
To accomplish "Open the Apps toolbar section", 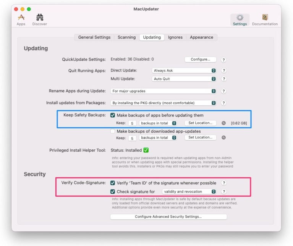I will (21, 20).
